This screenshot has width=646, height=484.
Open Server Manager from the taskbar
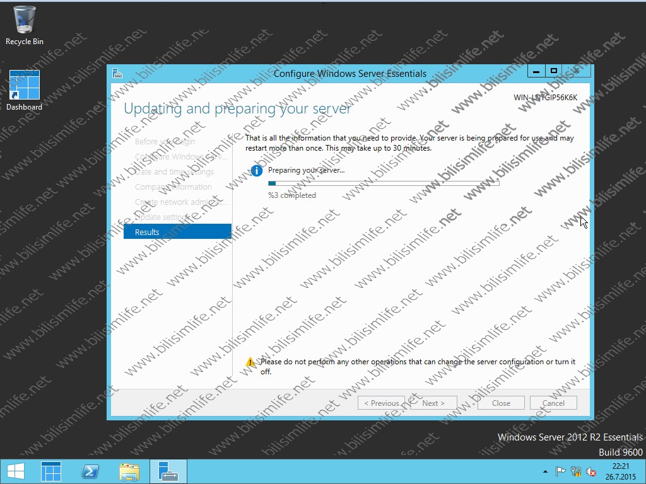51,471
